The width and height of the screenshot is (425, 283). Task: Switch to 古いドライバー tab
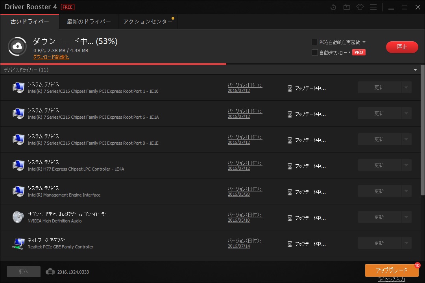30,22
